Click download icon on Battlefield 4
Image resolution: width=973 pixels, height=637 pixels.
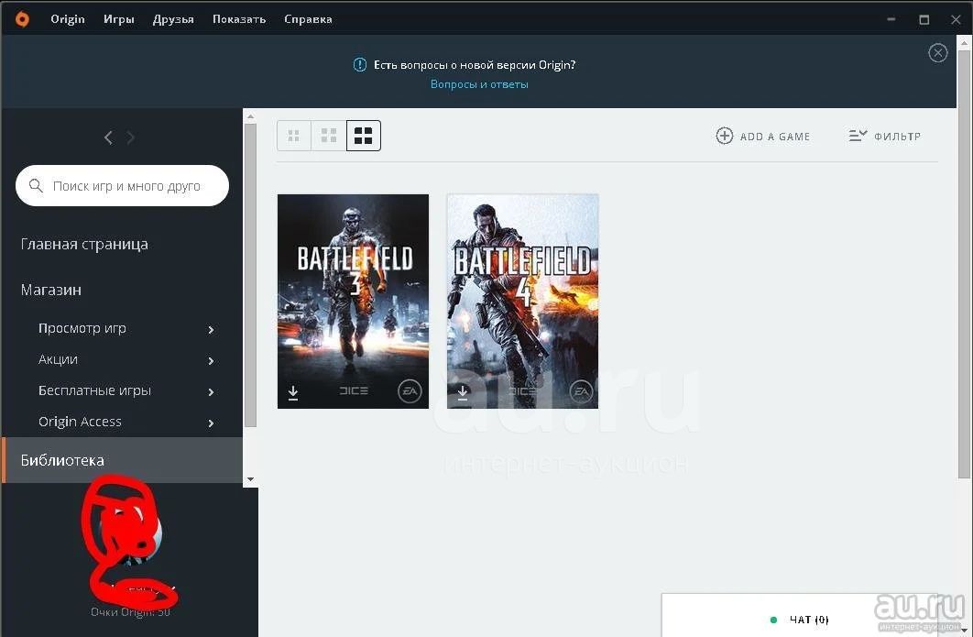coord(463,392)
